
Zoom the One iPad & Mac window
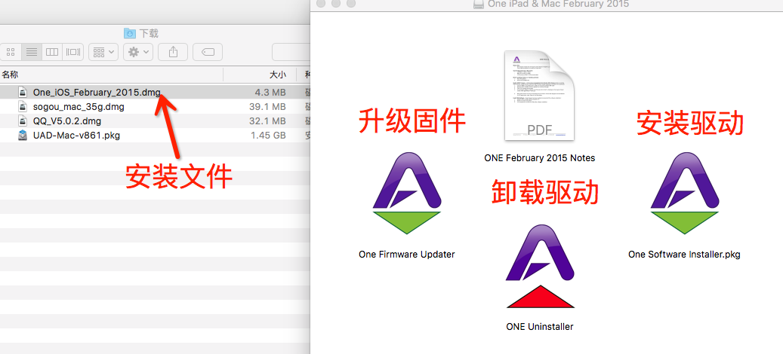pos(351,3)
